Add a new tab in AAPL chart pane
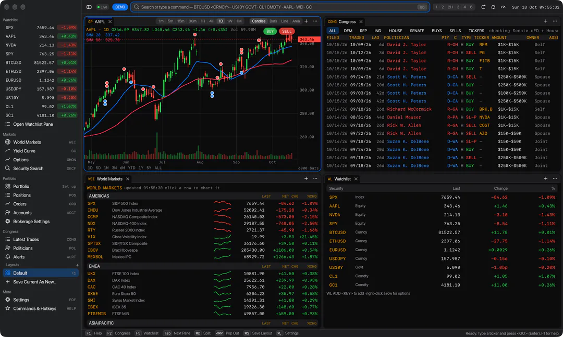The image size is (563, 337). [x=307, y=21]
